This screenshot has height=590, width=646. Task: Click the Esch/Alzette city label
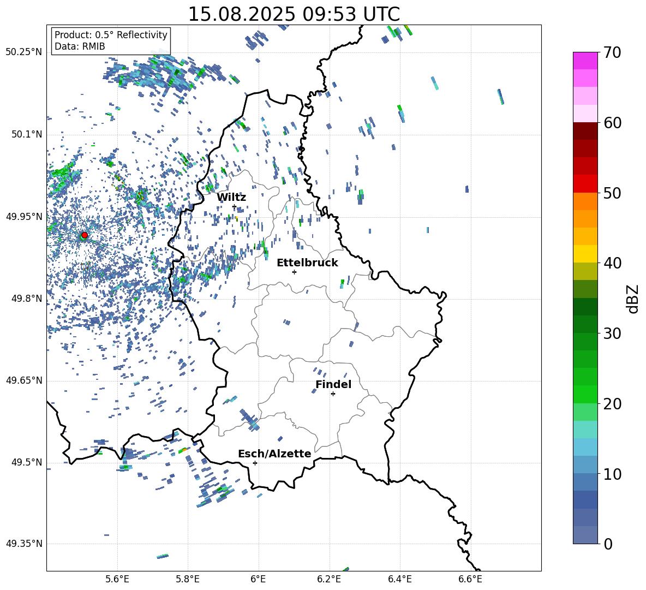[274, 454]
